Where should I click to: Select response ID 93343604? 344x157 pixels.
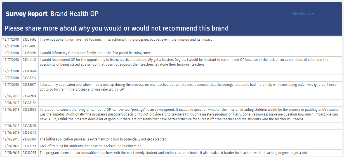30,71
